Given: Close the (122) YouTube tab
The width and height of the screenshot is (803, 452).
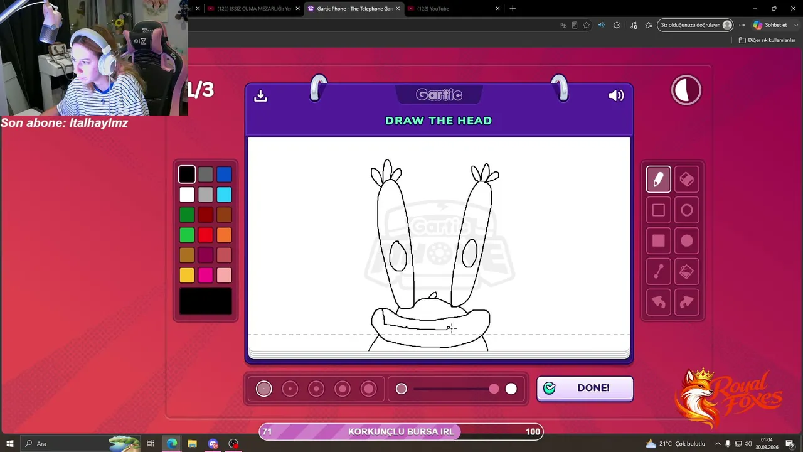Looking at the screenshot, I should (x=497, y=9).
